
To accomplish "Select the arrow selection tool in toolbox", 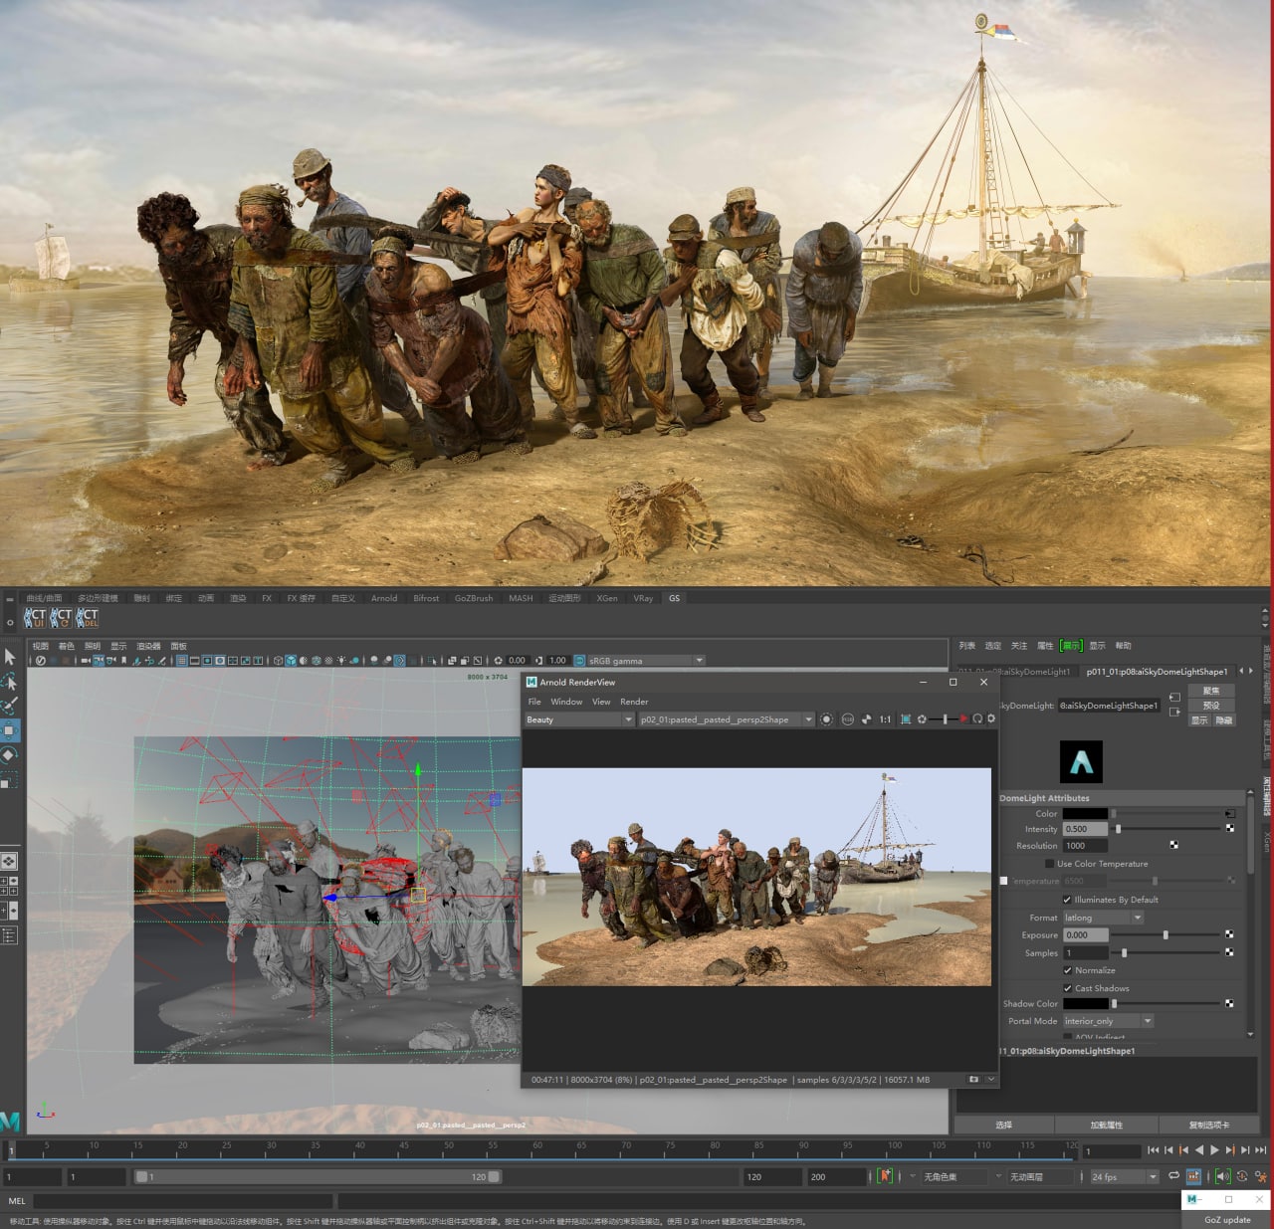I will pos(10,657).
